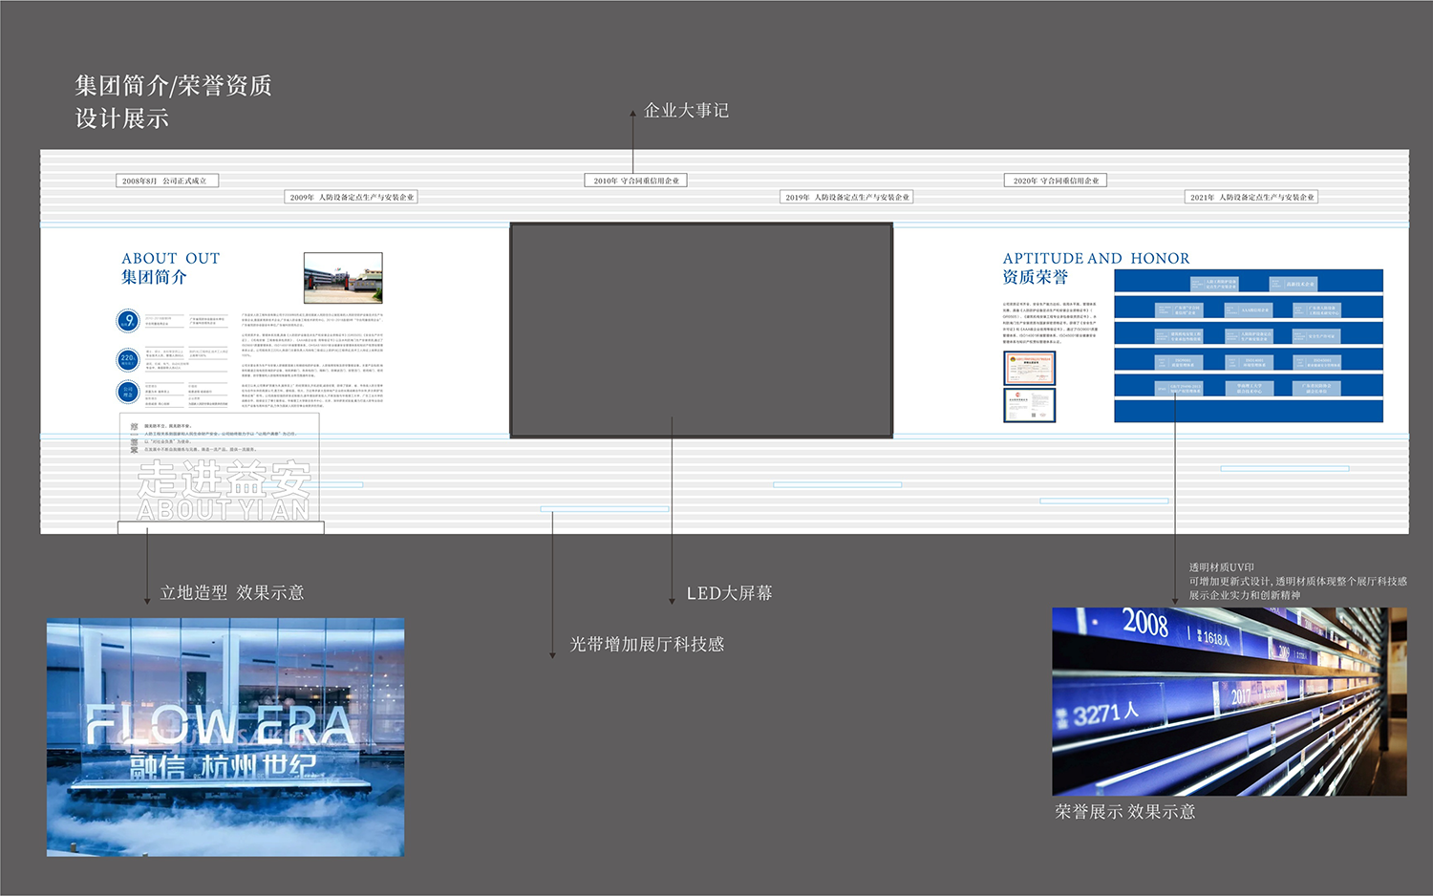Click the 2010年 守合同重信用企业 timeline label

click(x=635, y=181)
